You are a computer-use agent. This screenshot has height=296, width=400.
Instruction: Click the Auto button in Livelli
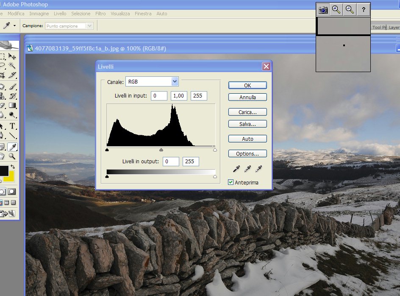tap(247, 139)
